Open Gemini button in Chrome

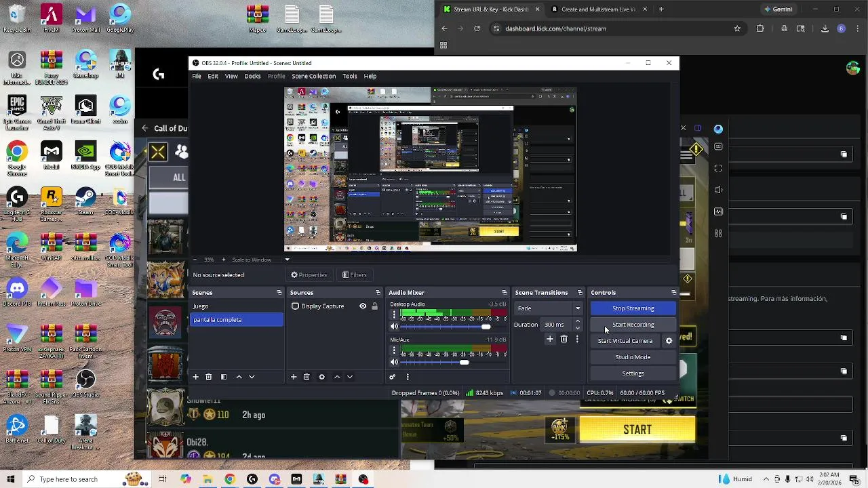point(778,9)
